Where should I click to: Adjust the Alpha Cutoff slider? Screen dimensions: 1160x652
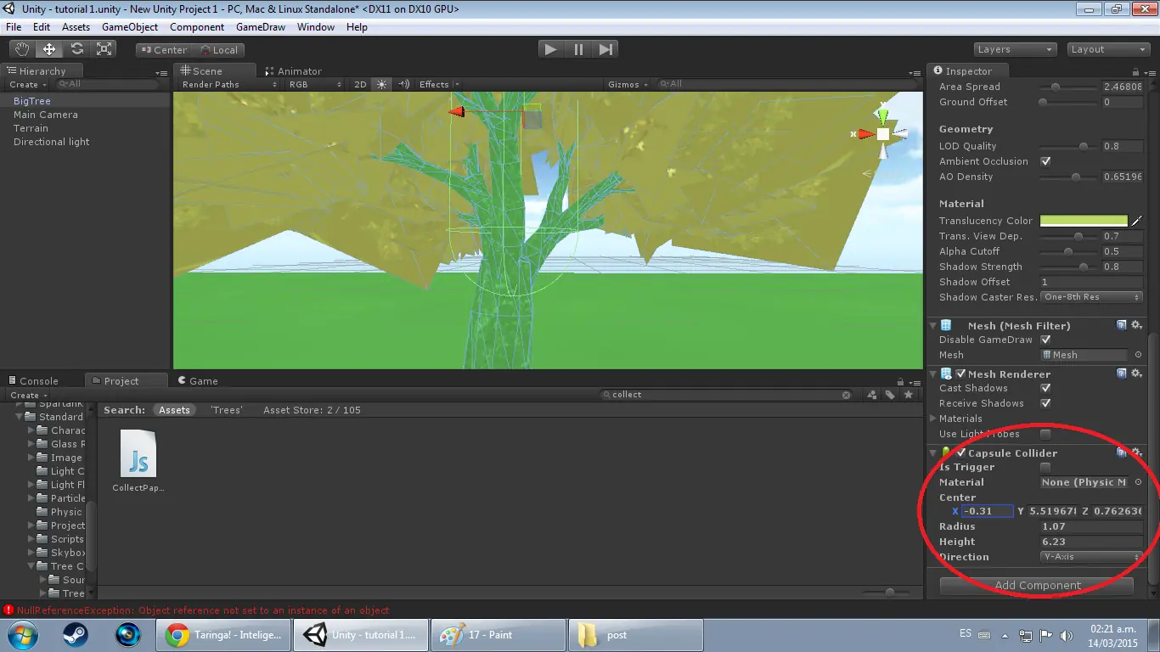(x=1070, y=251)
